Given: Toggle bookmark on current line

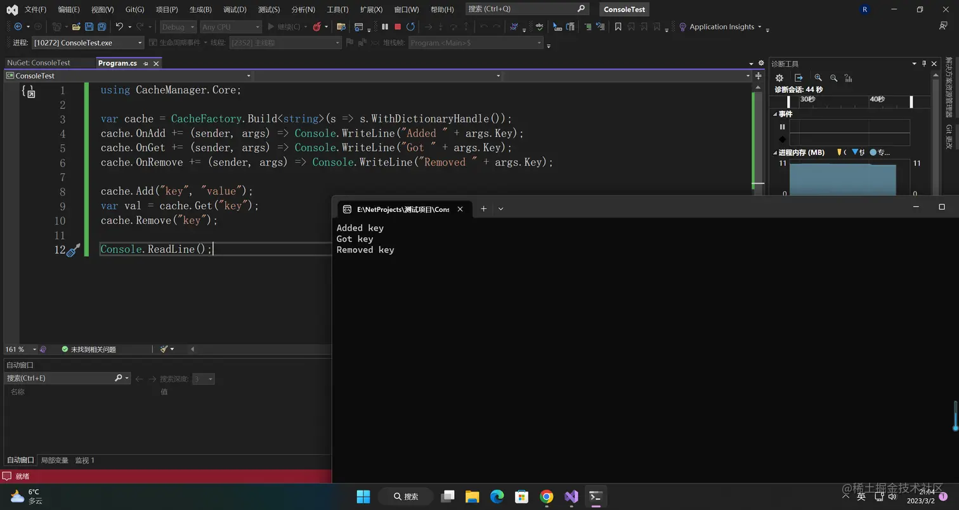Looking at the screenshot, I should [618, 27].
